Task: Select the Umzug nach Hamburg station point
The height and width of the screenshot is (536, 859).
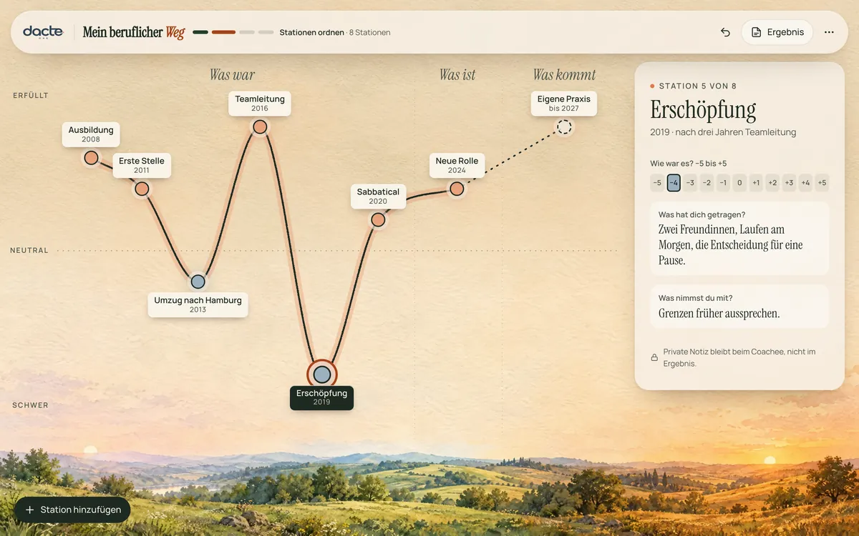Action: tap(198, 282)
